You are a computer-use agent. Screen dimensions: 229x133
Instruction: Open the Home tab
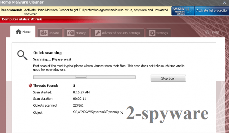coord(23,32)
